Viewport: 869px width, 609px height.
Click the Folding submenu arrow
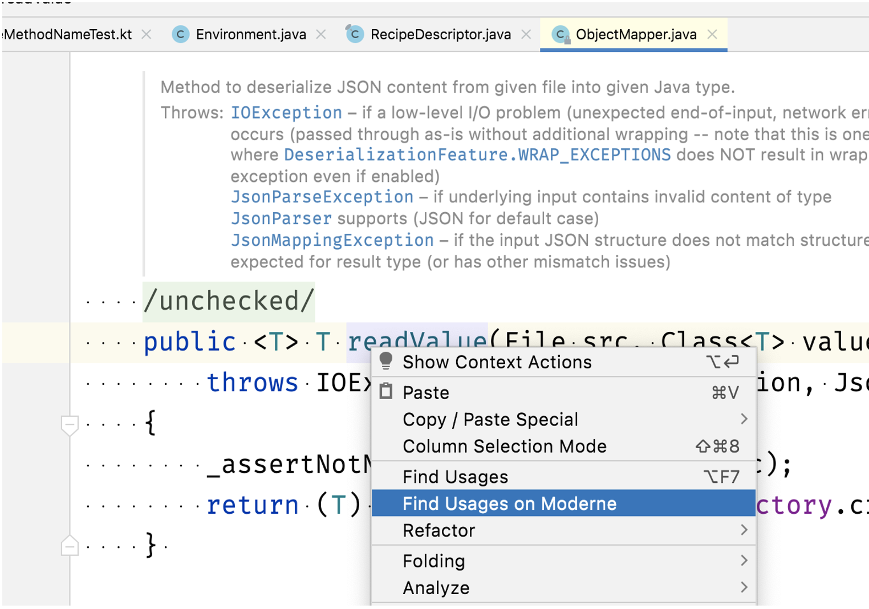tap(744, 561)
